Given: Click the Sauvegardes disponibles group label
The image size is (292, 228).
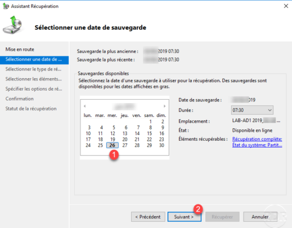Looking at the screenshot, I should coord(103,74).
